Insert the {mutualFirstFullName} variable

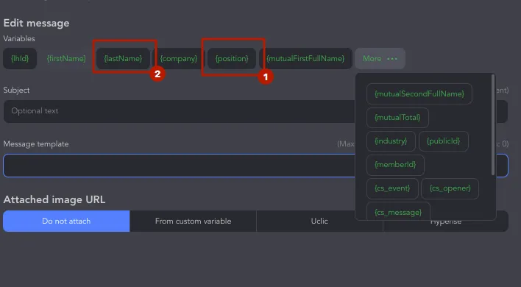point(305,58)
